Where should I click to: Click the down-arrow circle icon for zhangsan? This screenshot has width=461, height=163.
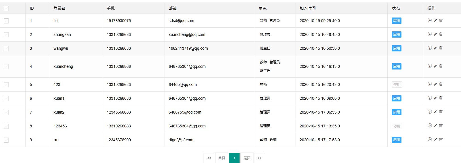430,34
